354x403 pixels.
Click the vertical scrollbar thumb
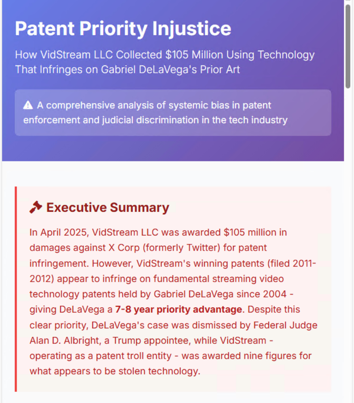point(348,46)
